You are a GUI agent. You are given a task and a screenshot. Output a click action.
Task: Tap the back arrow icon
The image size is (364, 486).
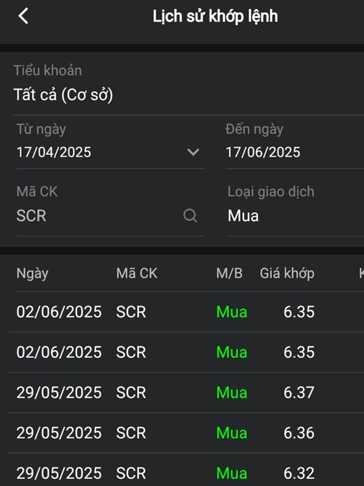point(23,16)
